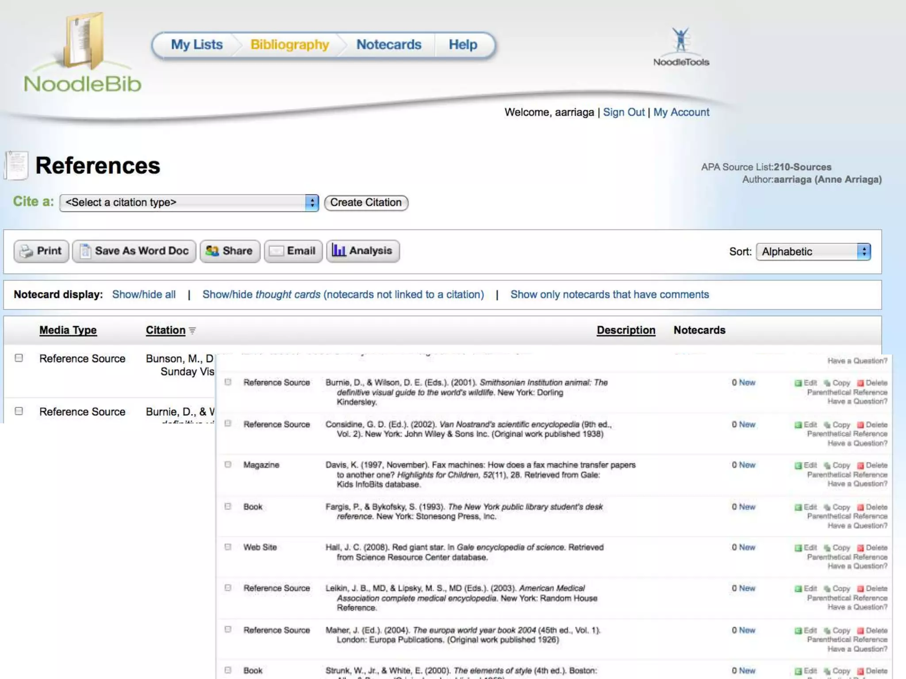This screenshot has height=679, width=906.
Task: Tick the checkbox beside the Magazine entry
Action: [x=228, y=465]
